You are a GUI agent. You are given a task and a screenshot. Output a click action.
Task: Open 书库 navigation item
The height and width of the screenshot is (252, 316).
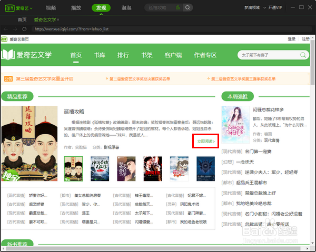click(100, 55)
